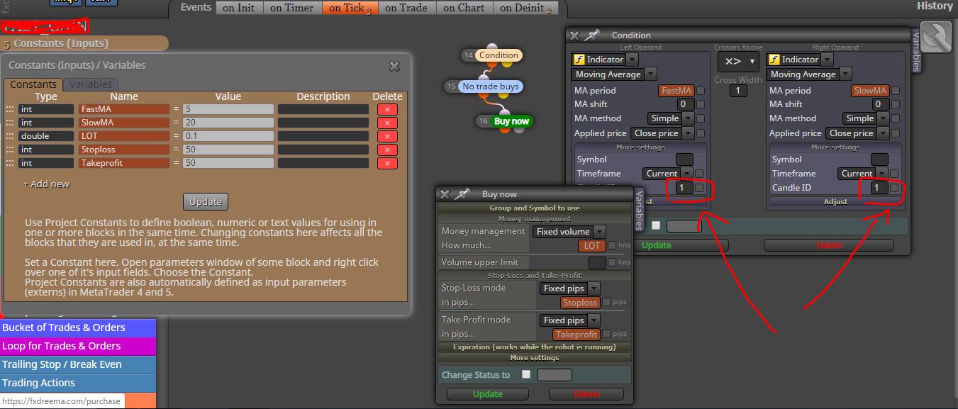This screenshot has width=958, height=409.
Task: Click Update in the Constants dialog
Action: coord(206,201)
